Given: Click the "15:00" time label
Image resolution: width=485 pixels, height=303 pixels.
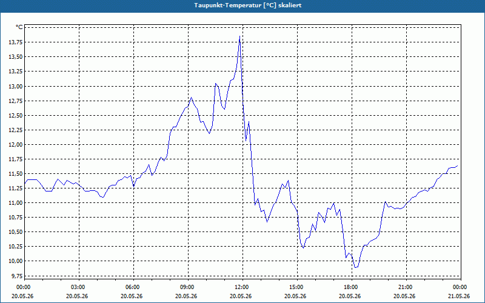Looking at the screenshot, I should pyautogui.click(x=297, y=287).
